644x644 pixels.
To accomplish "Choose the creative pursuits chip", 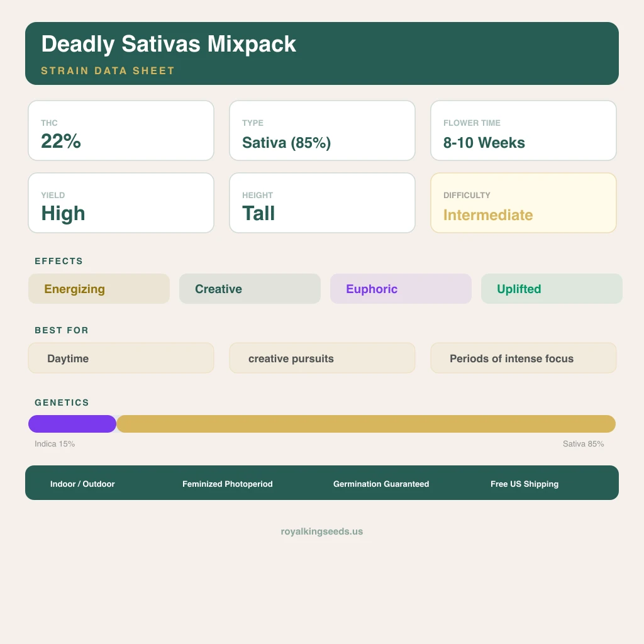I will pyautogui.click(x=323, y=358).
